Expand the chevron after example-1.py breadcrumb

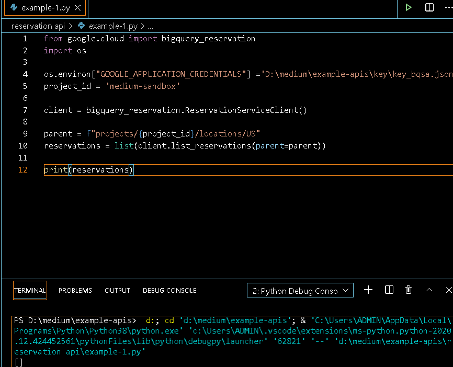tap(142, 26)
